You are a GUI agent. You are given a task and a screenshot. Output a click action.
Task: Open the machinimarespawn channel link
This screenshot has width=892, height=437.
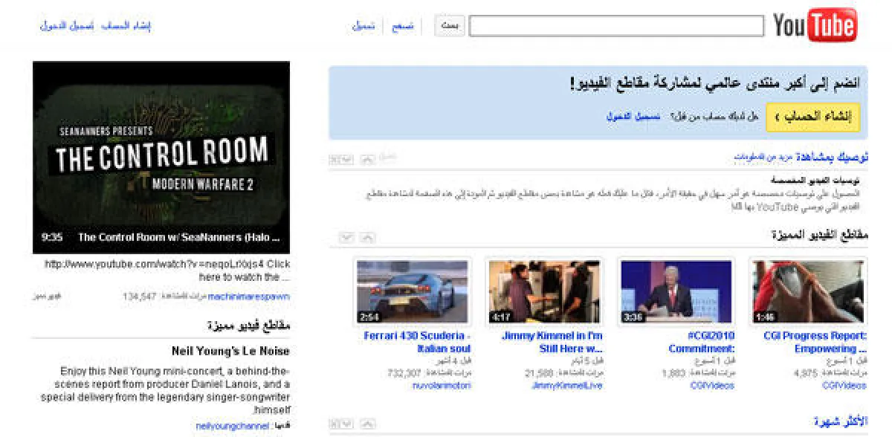click(249, 297)
